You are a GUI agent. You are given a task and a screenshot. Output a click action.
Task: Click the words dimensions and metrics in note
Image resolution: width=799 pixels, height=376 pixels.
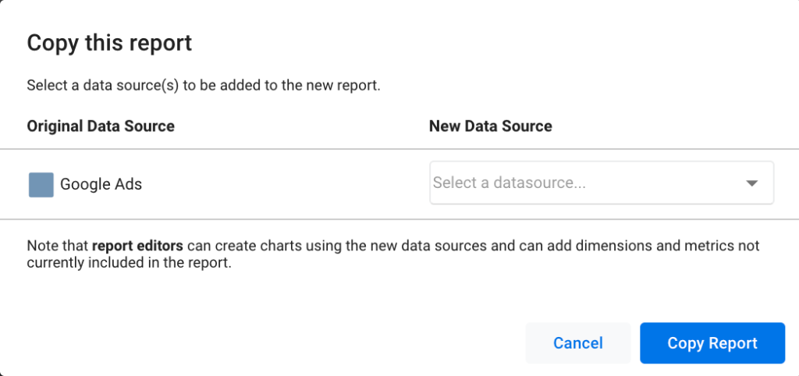coord(650,246)
